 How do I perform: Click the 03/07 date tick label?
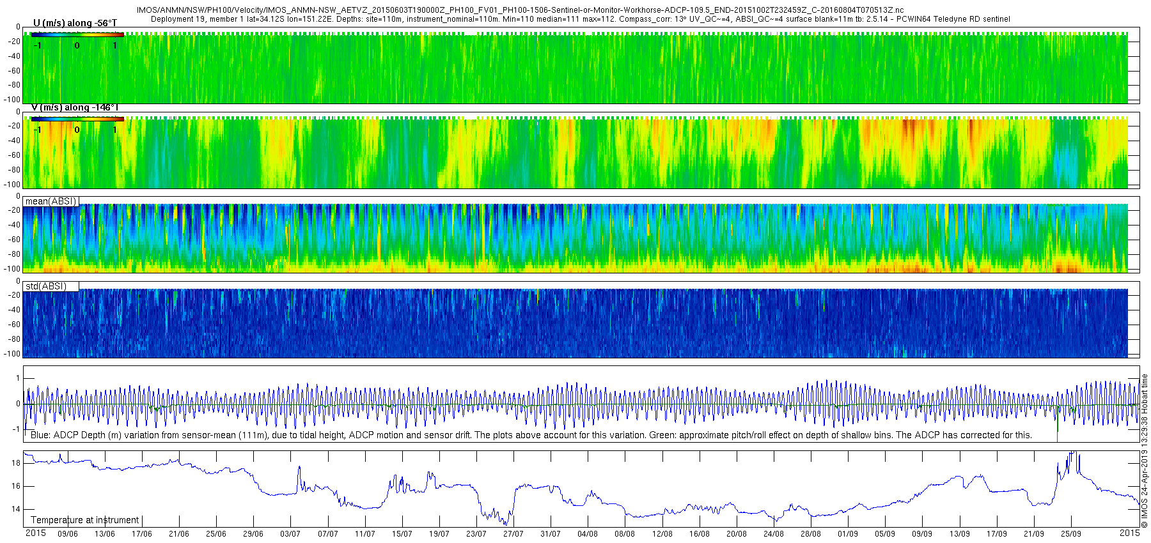(290, 534)
